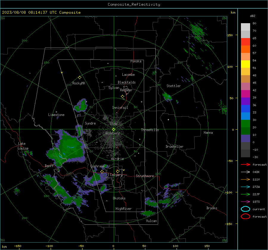This screenshot has height=250, width=268.
Task: Click the green 22JP arrow in legend
Action: [245, 194]
